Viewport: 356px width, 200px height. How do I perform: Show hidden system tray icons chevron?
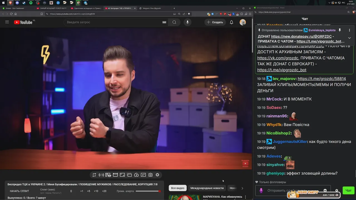point(329,2)
